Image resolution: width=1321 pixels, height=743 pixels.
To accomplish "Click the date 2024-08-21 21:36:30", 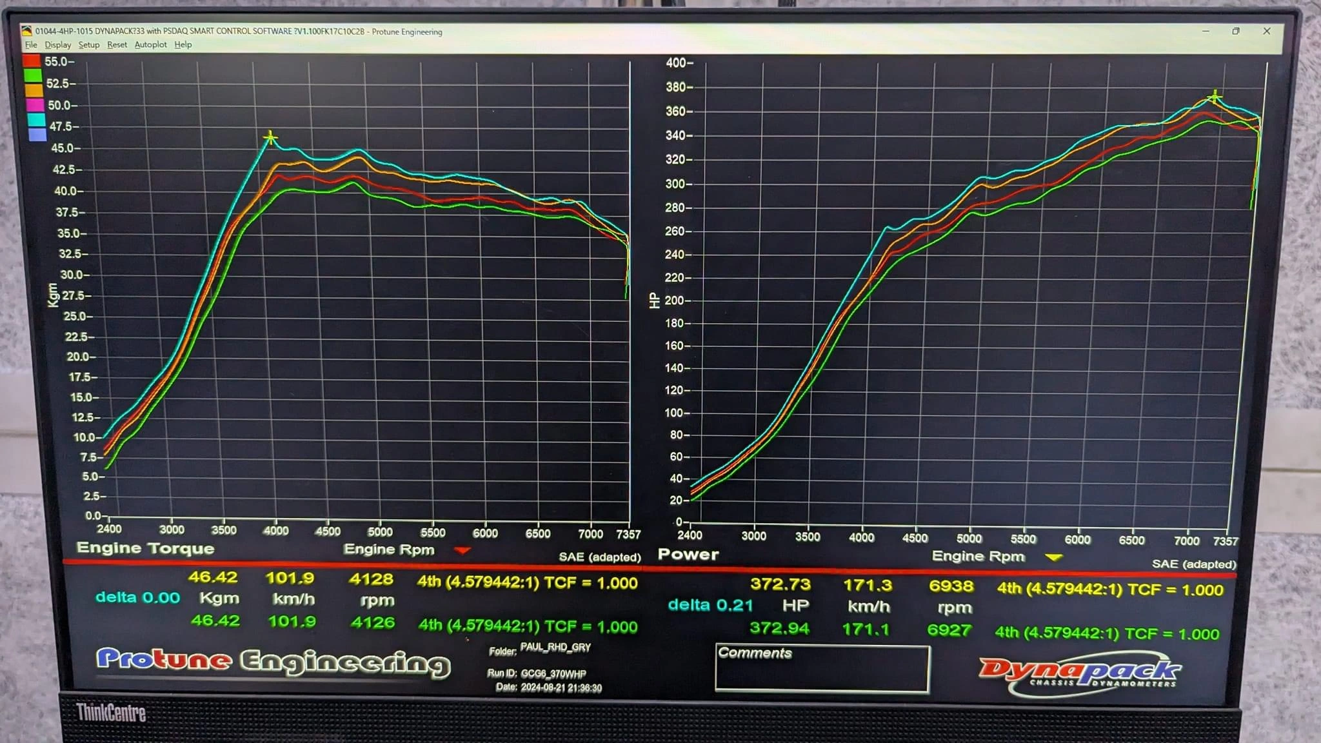I will [561, 688].
